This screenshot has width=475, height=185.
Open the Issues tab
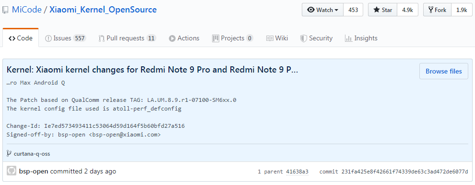[65, 38]
